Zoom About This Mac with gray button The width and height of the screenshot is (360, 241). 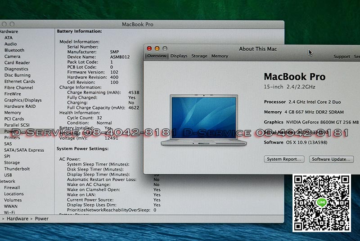tap(165, 48)
